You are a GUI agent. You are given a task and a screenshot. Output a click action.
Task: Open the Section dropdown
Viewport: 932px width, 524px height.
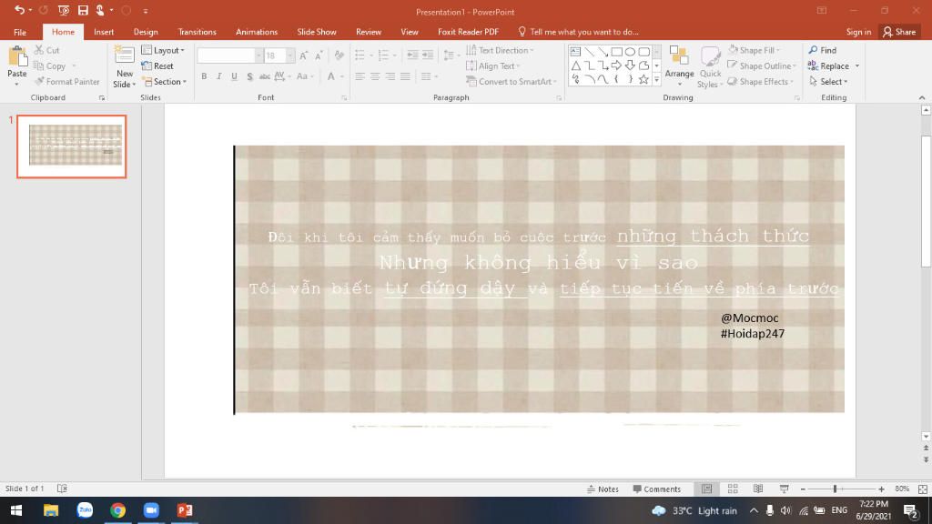(x=165, y=81)
